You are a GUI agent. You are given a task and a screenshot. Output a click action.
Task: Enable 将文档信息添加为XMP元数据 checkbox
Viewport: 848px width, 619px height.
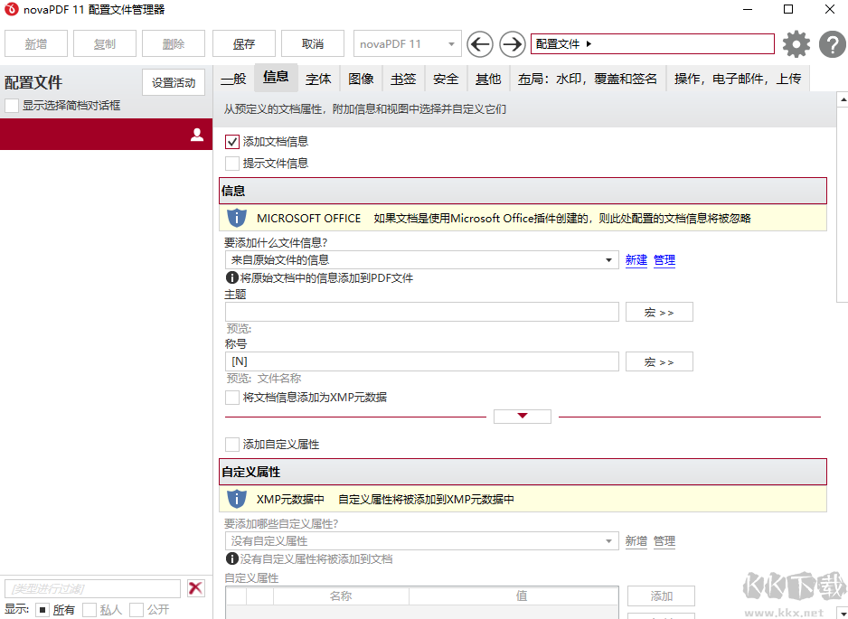(x=232, y=398)
